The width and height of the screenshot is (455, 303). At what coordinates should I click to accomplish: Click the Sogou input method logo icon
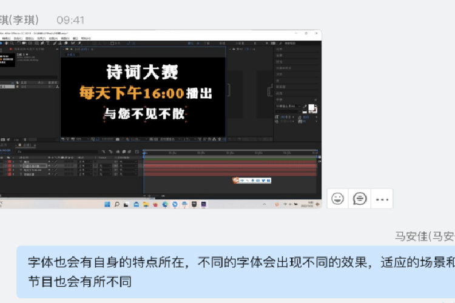pos(237,180)
